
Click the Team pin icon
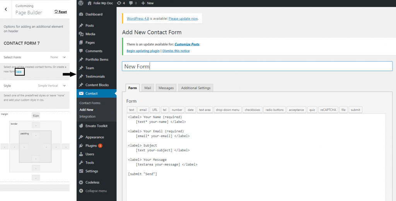click(81, 68)
